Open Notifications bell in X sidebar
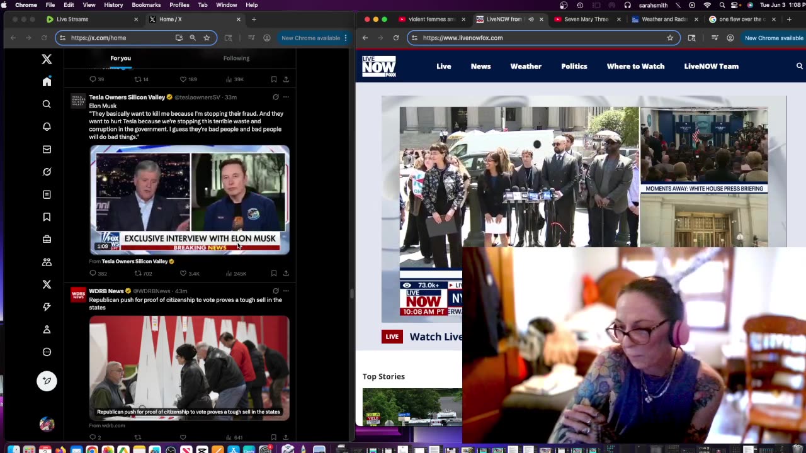The image size is (806, 453). tap(47, 126)
